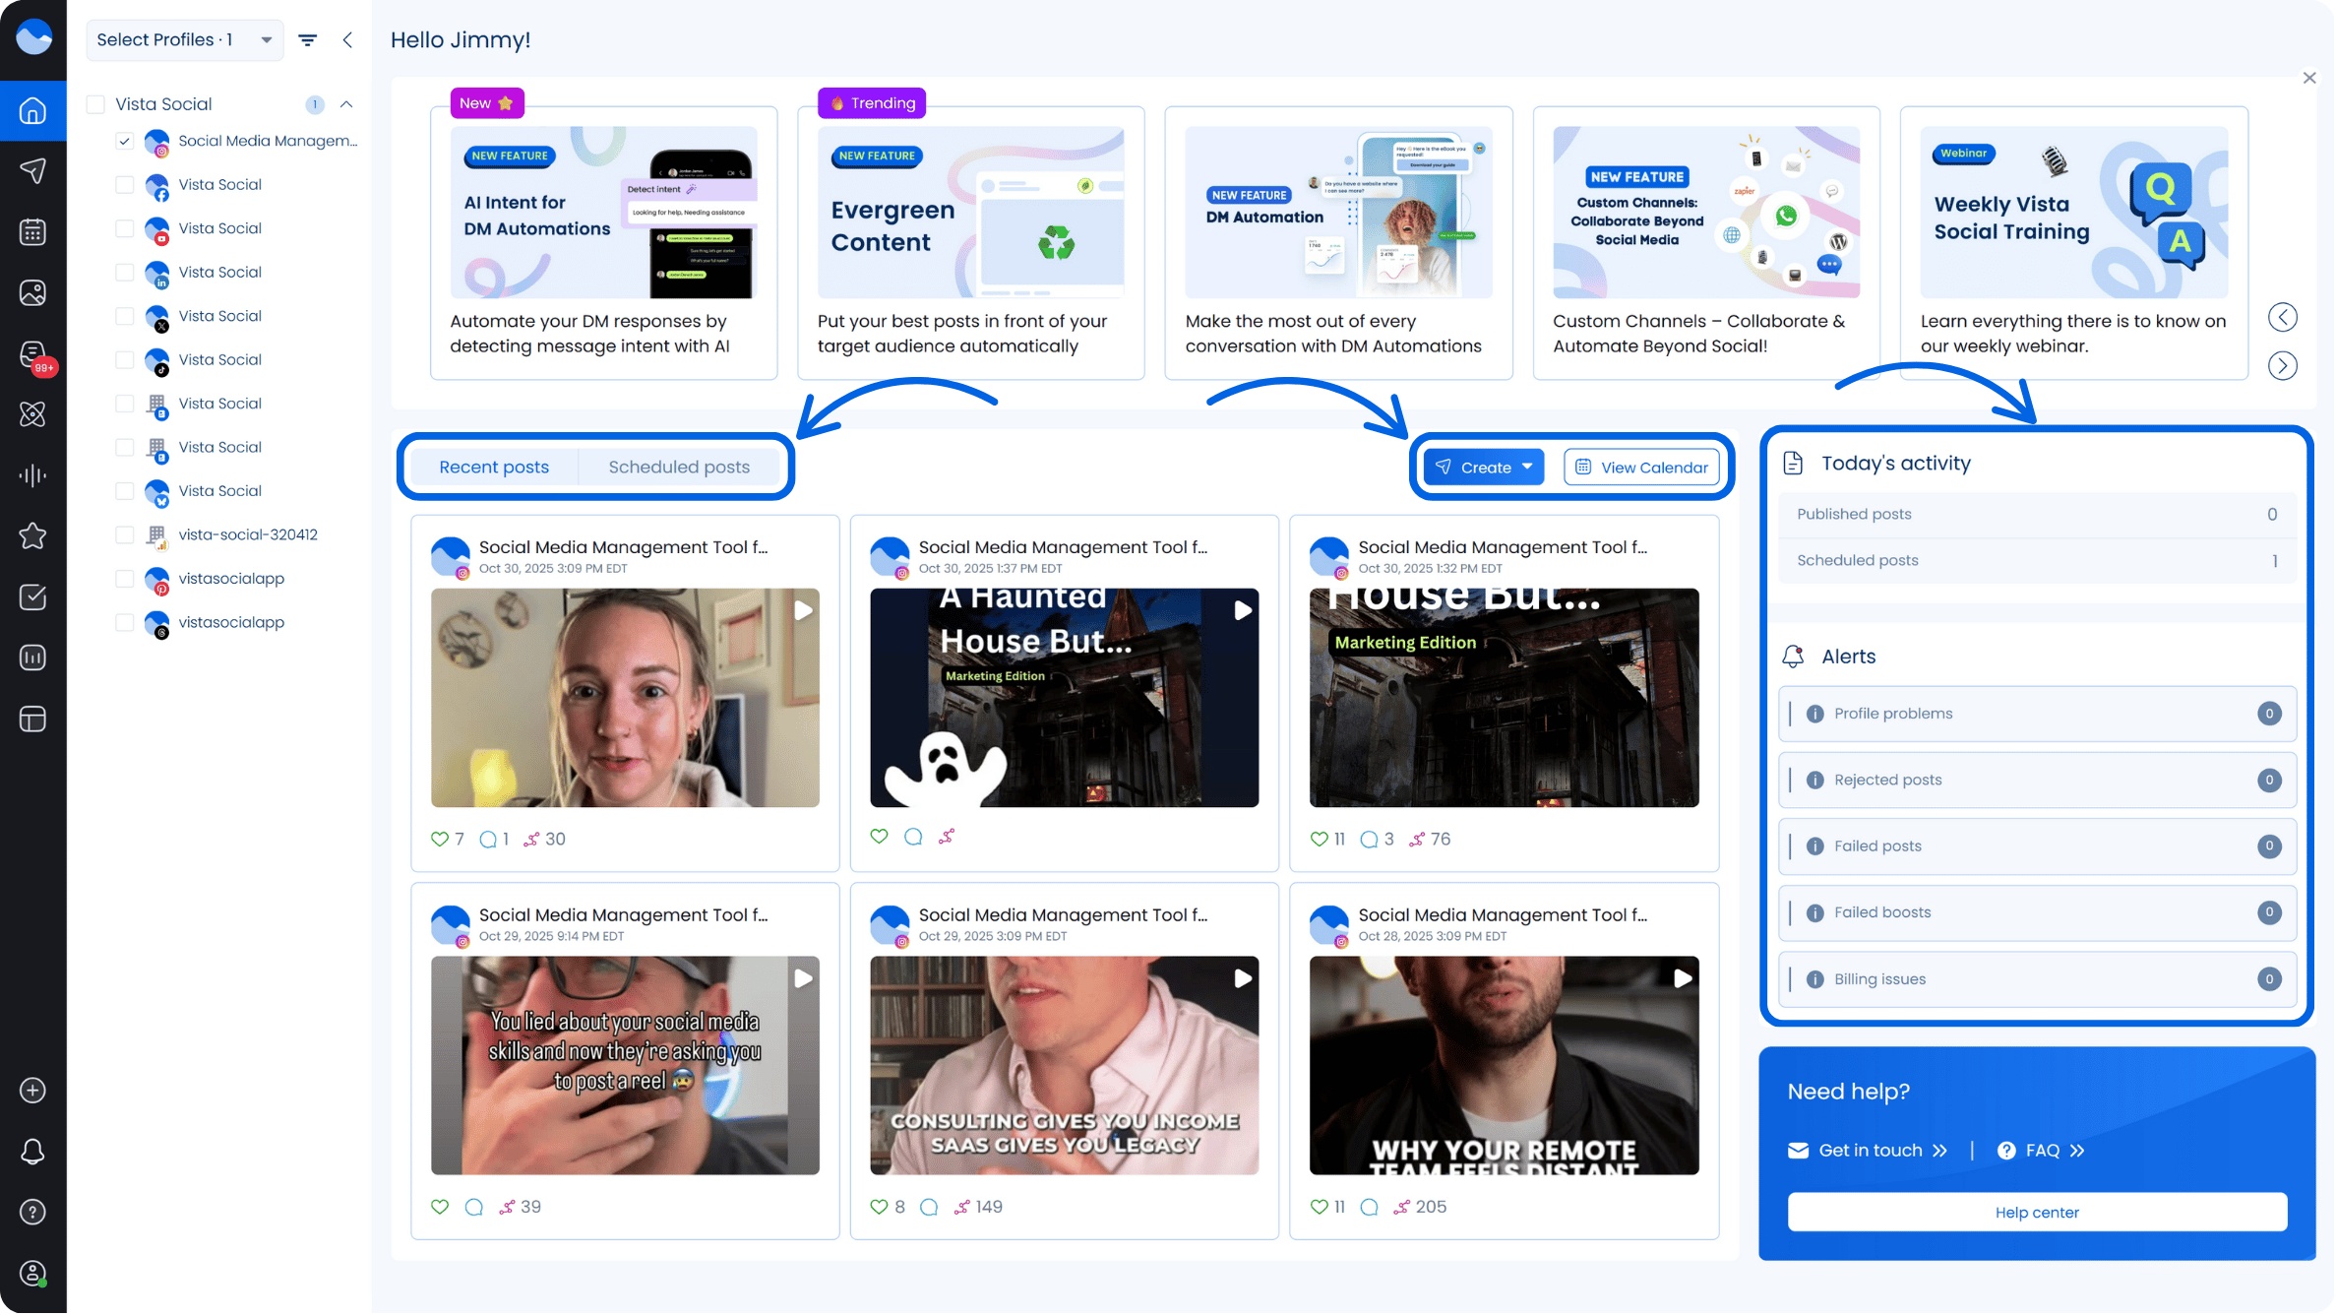Advance carousel with next arrow button
2336x1315 pixels.
coord(2283,366)
